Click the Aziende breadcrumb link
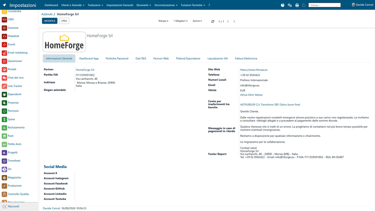 click(47, 14)
